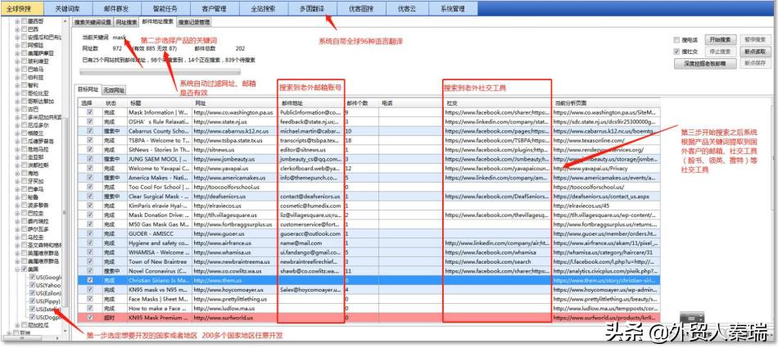
Task: Tick the 古巴 country checkbox
Action: [25, 109]
